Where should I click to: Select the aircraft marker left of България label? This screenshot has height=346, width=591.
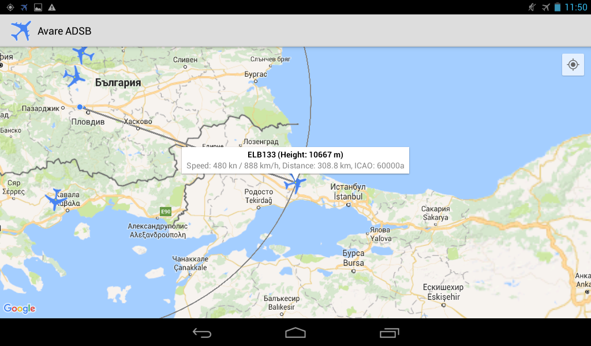[x=74, y=77]
